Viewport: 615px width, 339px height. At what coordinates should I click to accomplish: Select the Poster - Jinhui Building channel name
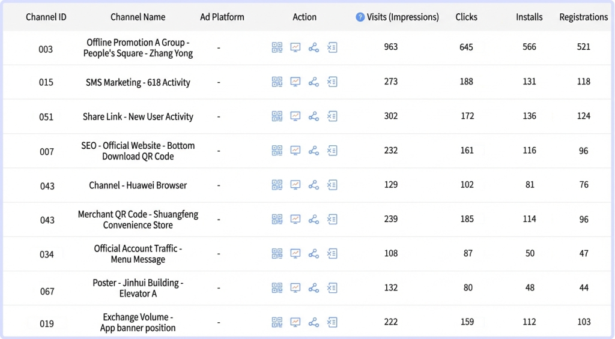[x=138, y=288]
